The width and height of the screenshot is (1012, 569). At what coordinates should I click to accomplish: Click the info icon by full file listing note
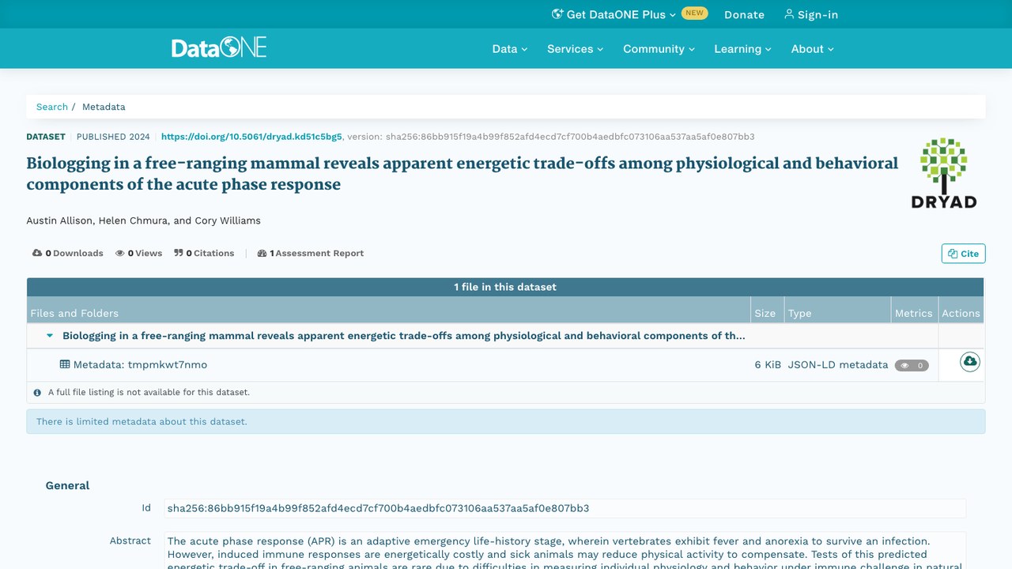point(37,392)
